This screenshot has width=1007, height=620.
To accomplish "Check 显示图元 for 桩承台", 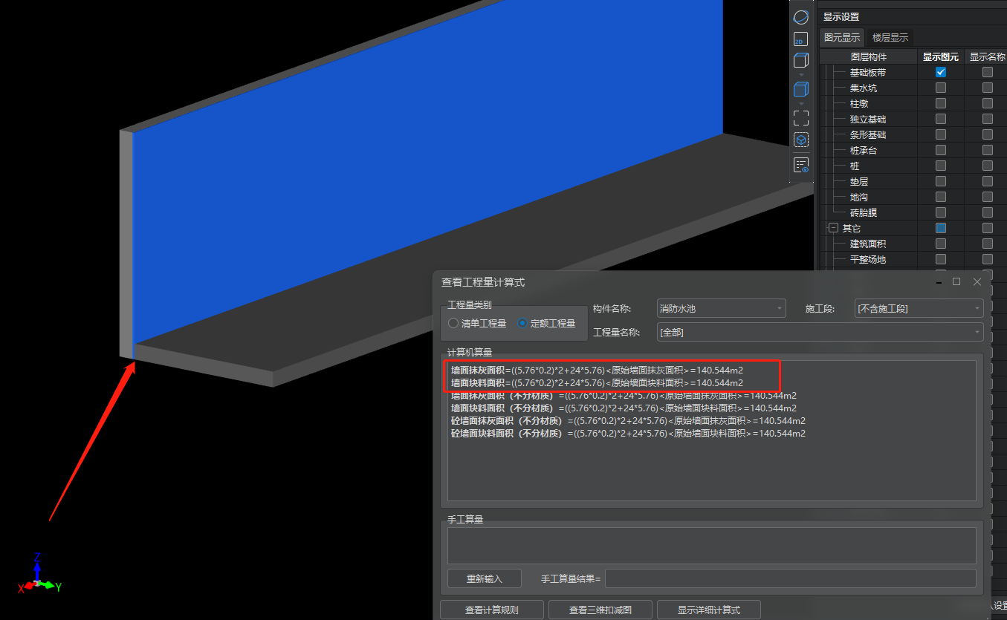I will [941, 150].
